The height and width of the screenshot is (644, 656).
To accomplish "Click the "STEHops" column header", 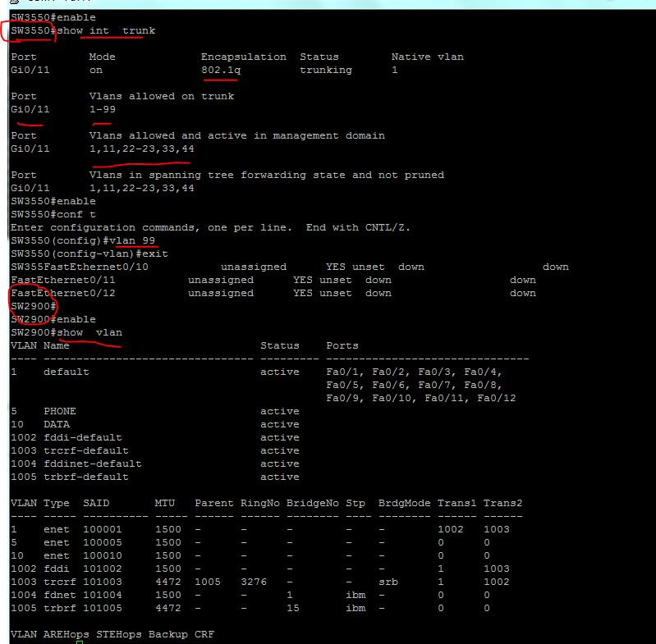I will [119, 634].
